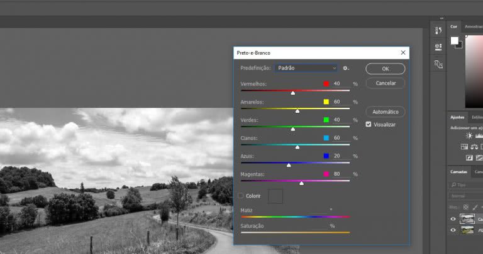
Task: Click the Automático button
Action: pyautogui.click(x=386, y=112)
